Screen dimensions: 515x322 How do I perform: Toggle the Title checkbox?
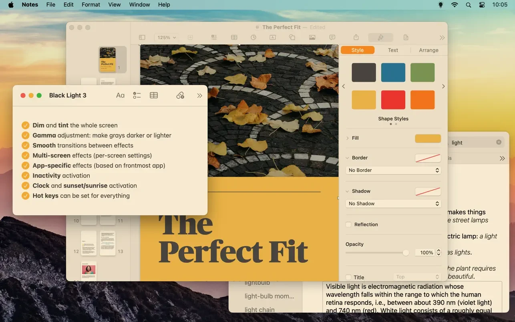(x=348, y=277)
